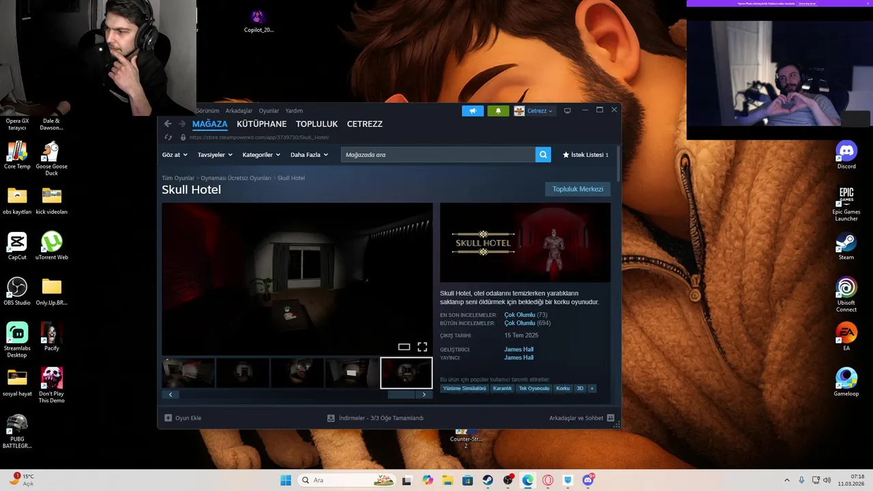
Task: Click the thumbnail strip left arrow
Action: (171, 394)
